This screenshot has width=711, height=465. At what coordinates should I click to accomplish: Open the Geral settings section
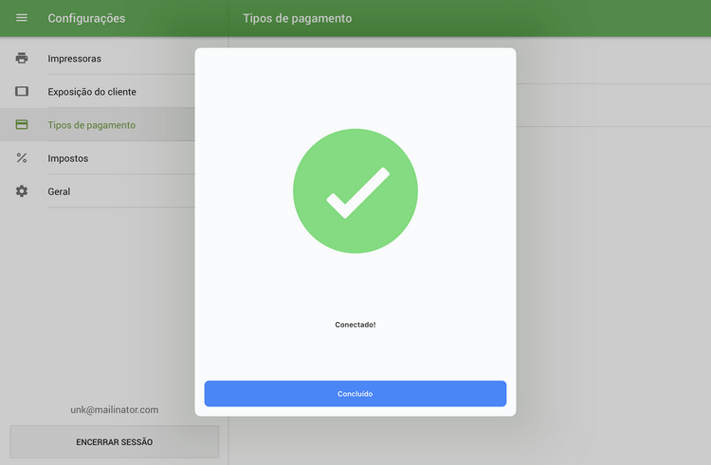(x=59, y=191)
